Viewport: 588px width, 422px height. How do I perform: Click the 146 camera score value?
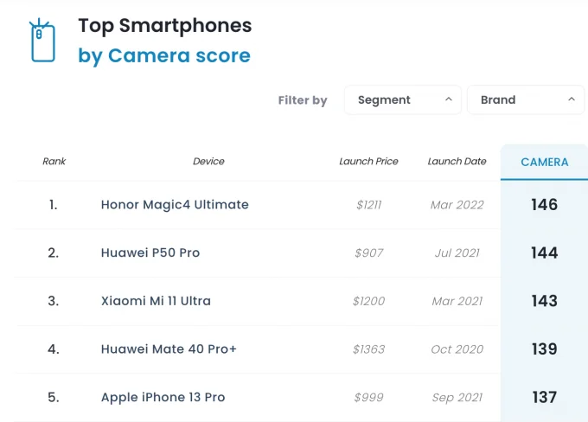pyautogui.click(x=544, y=205)
